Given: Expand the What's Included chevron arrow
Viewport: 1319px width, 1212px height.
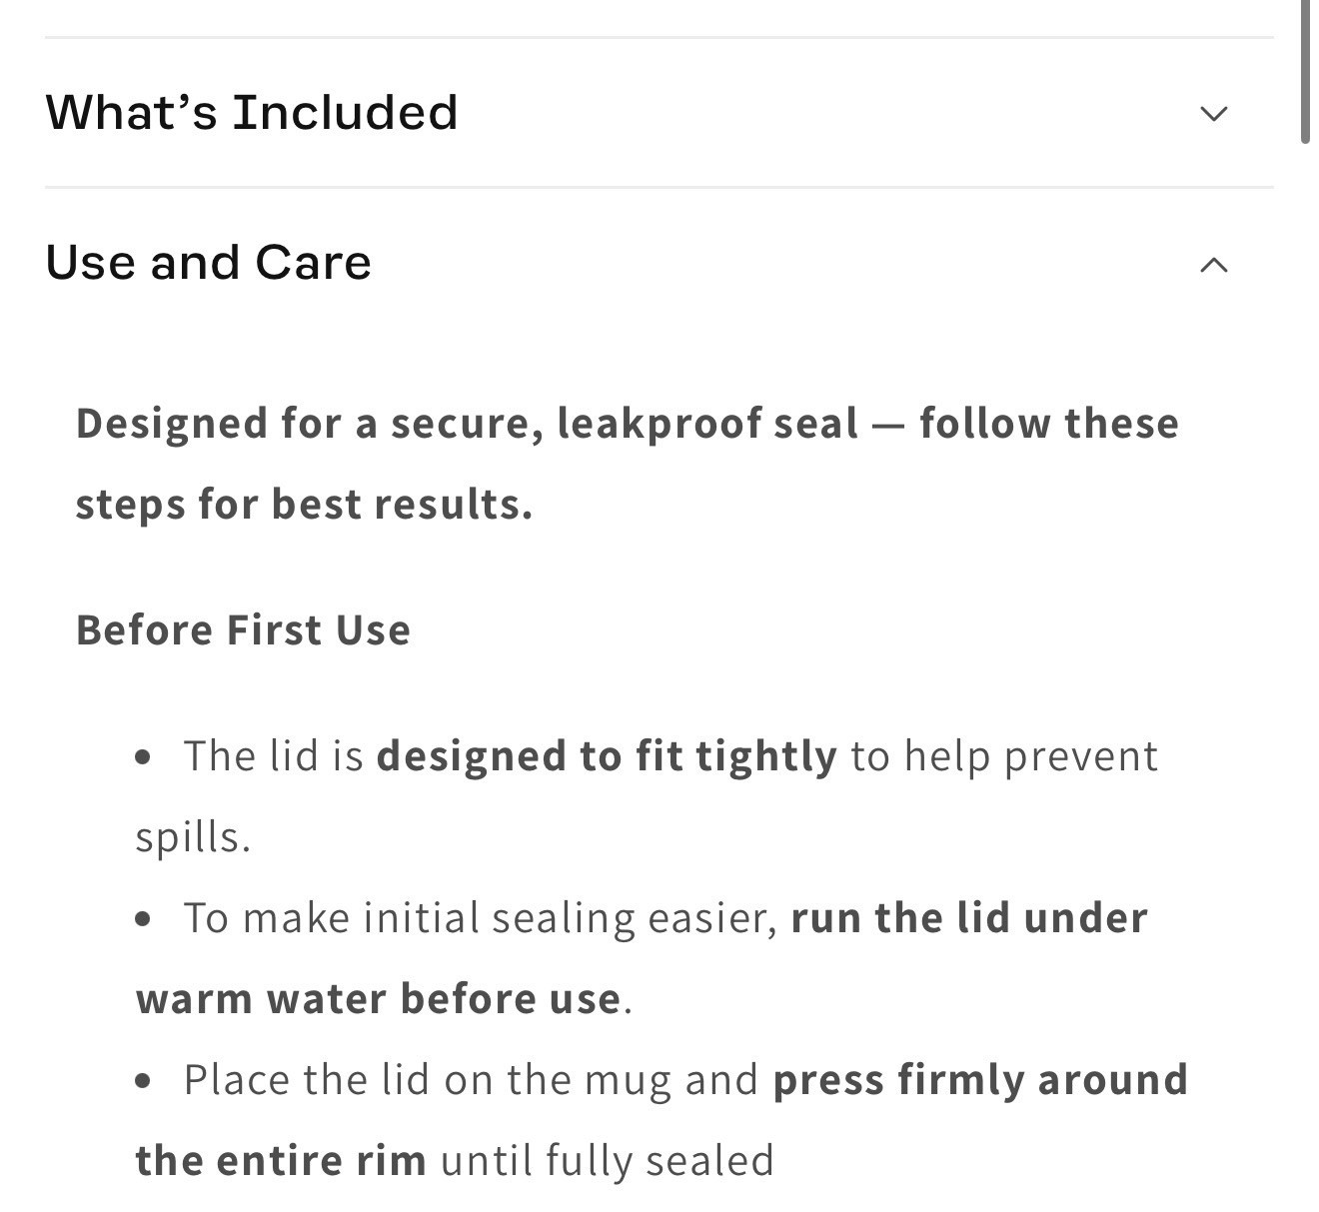Looking at the screenshot, I should (x=1213, y=113).
